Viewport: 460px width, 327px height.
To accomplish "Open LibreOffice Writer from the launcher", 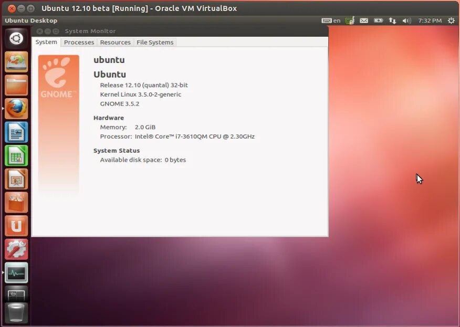I will 16,132.
